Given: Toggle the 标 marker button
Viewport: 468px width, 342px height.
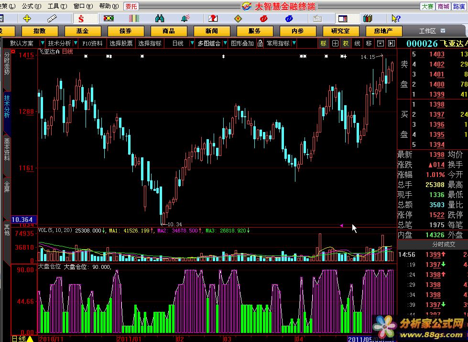Looking at the screenshot, I should [x=324, y=44].
